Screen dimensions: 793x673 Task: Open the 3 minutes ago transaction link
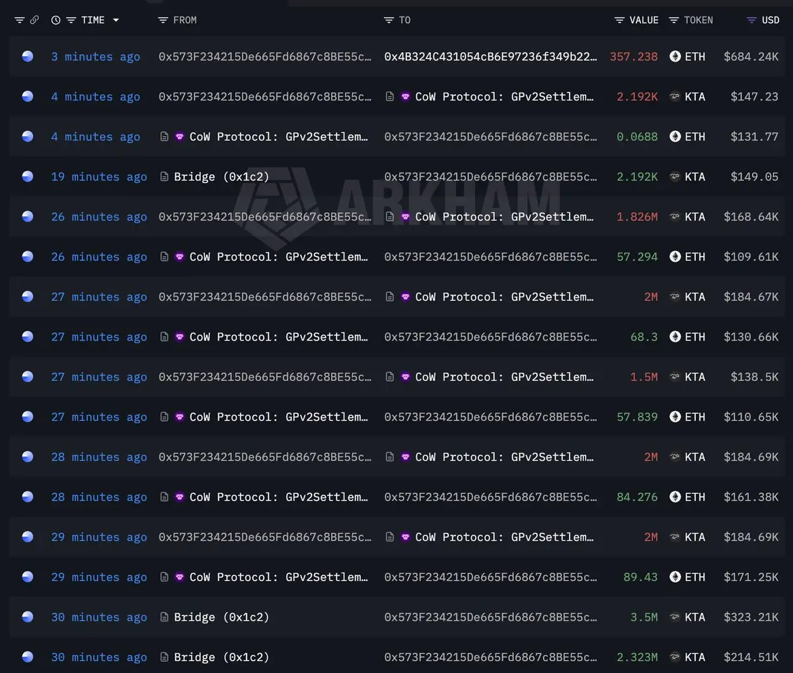[96, 57]
